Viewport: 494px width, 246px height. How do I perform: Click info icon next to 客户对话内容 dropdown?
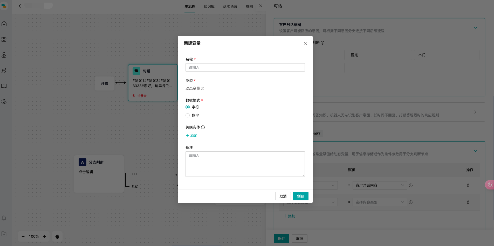[411, 185]
